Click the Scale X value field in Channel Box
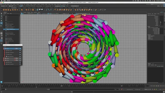165x93 pixels. click(x=161, y=22)
